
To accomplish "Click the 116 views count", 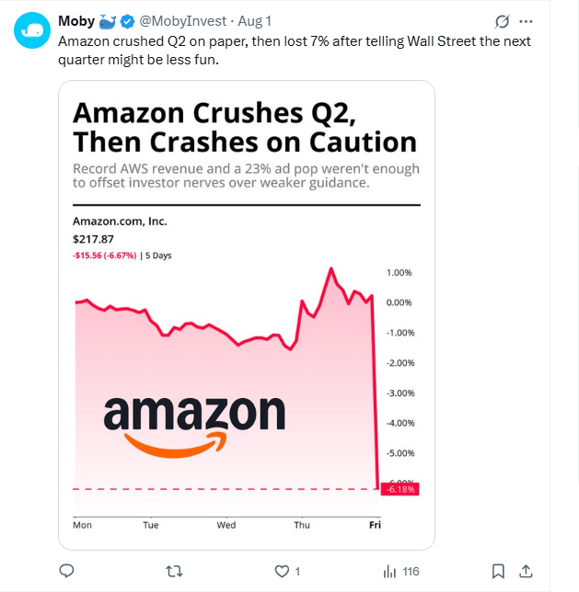I will point(411,572).
